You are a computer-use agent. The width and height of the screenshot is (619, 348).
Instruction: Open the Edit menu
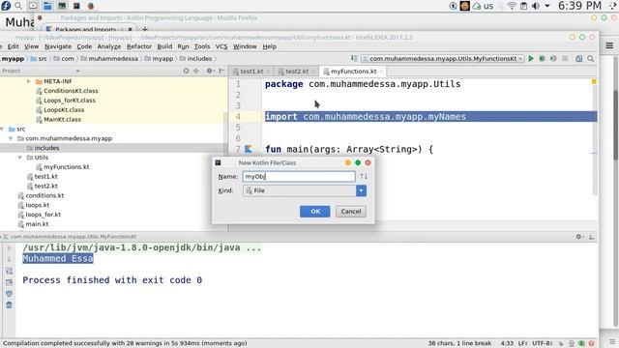tap(13, 46)
